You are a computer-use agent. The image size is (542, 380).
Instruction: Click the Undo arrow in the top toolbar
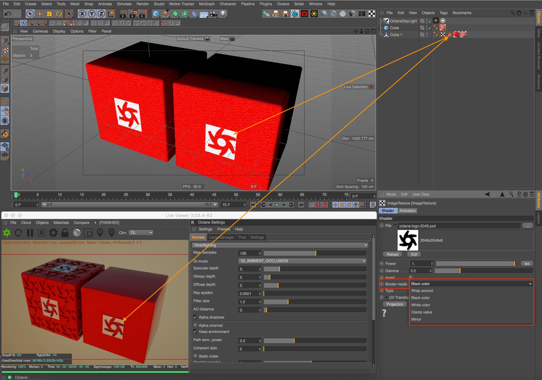8,14
